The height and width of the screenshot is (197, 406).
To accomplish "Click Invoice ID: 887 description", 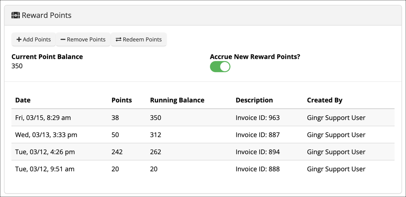I will (258, 135).
